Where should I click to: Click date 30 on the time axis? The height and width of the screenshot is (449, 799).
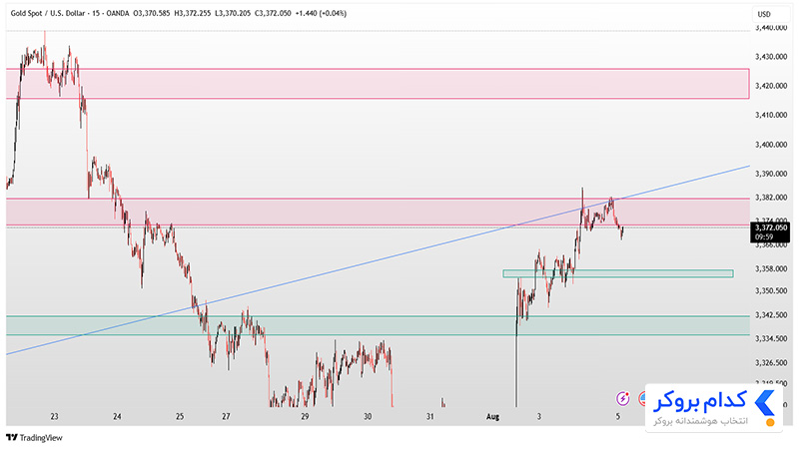click(368, 416)
